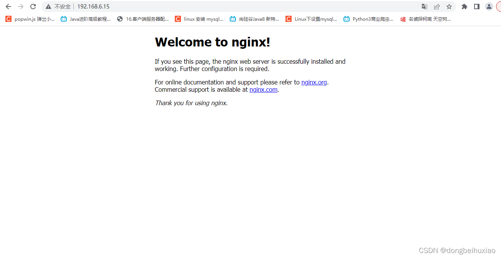
Task: Go back to the previous page
Action: click(x=8, y=7)
